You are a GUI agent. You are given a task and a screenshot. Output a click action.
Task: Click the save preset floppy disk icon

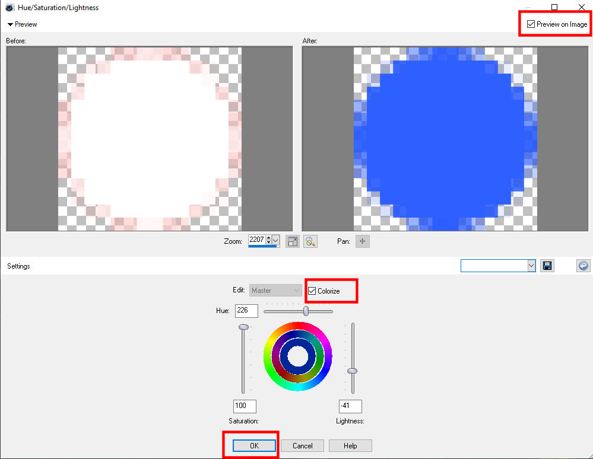click(547, 266)
